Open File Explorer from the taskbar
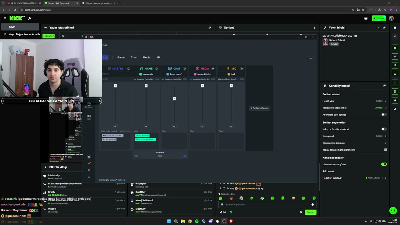400x225 pixels. click(183, 221)
